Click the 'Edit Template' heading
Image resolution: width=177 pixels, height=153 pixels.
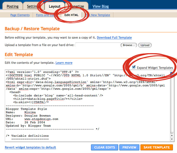19,55
